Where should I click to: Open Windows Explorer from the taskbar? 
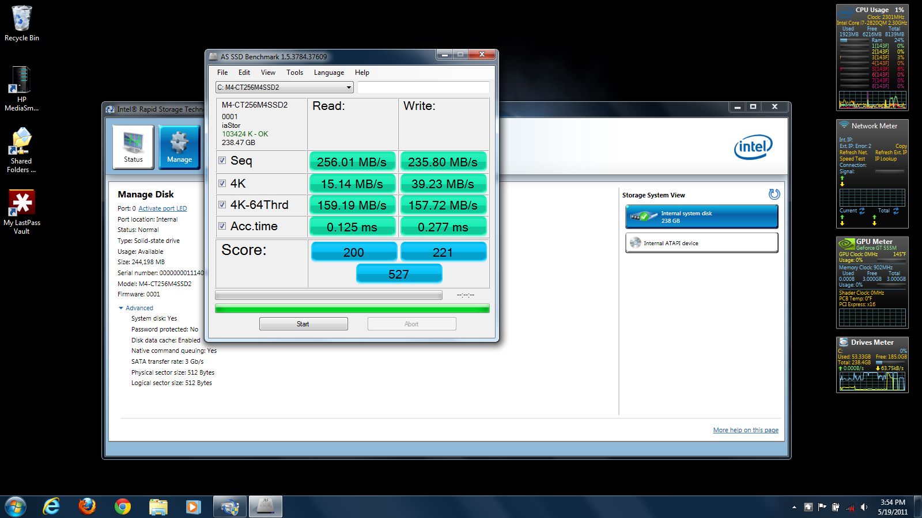[x=158, y=506]
